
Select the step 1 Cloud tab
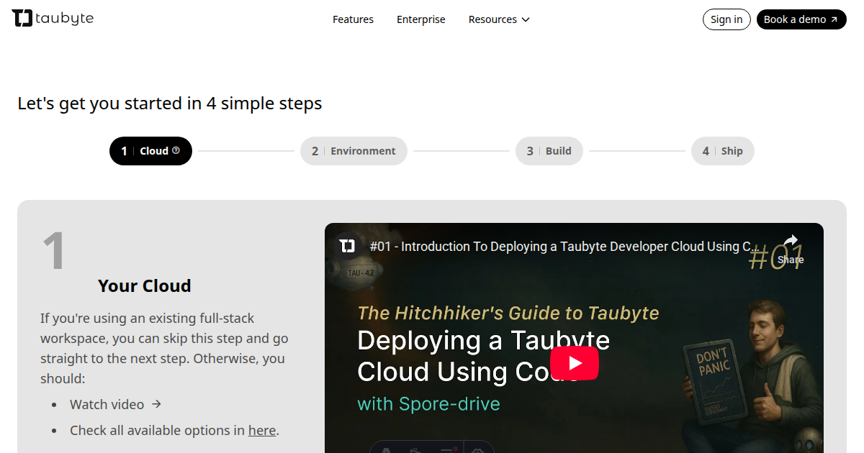click(150, 151)
